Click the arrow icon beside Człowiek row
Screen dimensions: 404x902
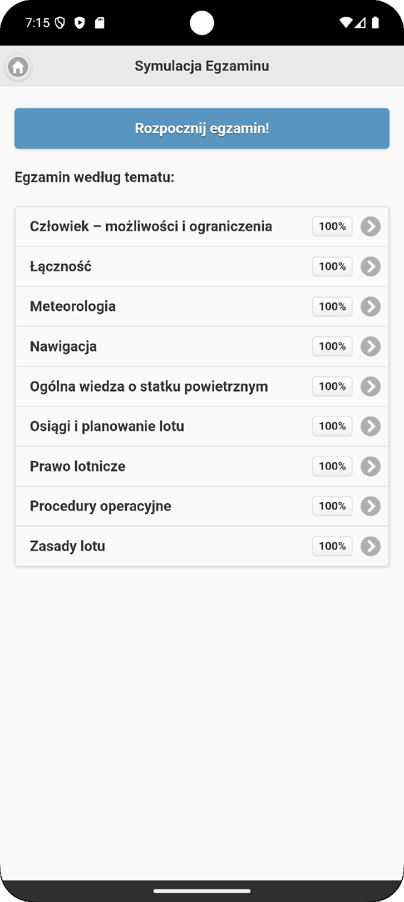[x=370, y=227]
